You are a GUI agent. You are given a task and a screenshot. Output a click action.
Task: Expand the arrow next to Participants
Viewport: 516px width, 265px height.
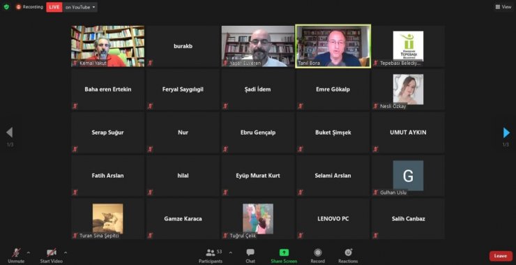230,253
